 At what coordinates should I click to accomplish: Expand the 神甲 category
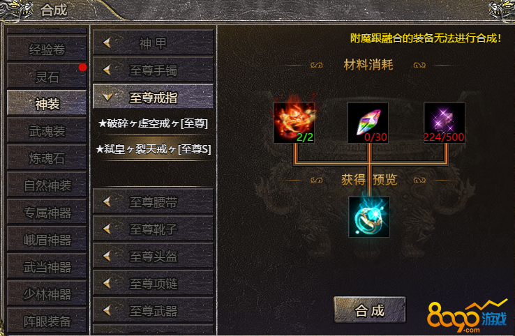click(x=153, y=43)
